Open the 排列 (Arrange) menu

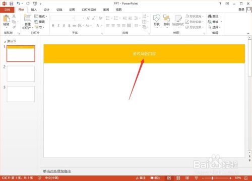point(167,21)
